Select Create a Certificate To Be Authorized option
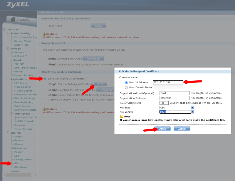The width and height of the screenshot is (235, 181). click(x=45, y=100)
